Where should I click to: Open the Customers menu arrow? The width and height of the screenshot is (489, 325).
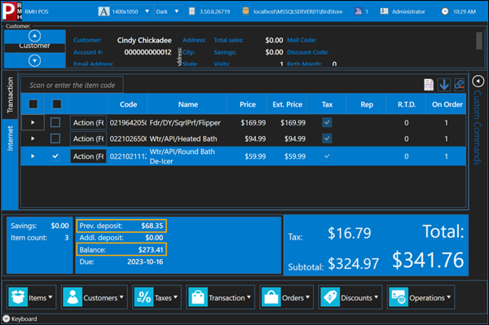pos(121,297)
